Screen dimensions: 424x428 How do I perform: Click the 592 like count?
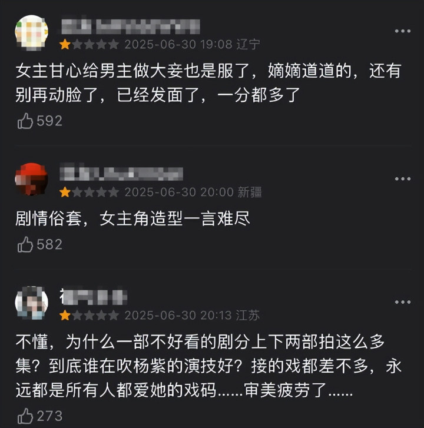click(49, 121)
